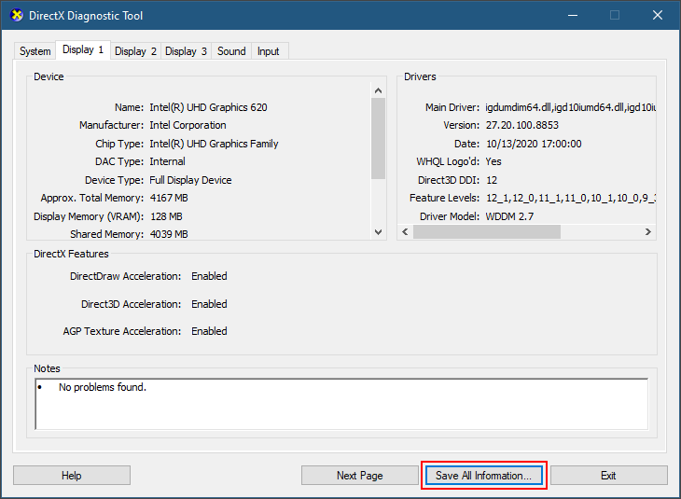Click the Drivers horizontal scrollbar thumb
681x499 pixels.
[487, 232]
